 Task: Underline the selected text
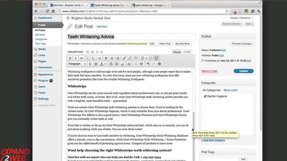(x=90, y=64)
